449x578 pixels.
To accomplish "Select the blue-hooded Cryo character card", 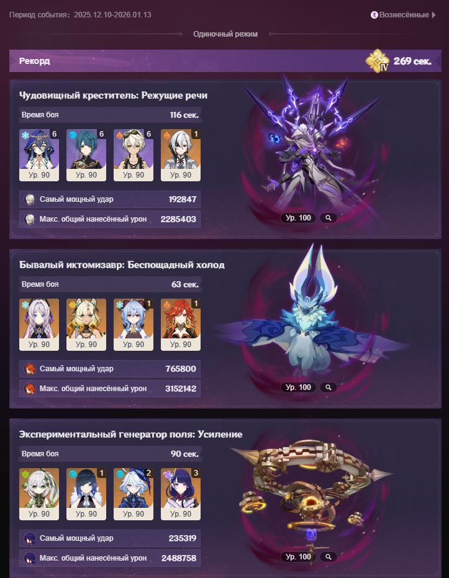I will (39, 155).
